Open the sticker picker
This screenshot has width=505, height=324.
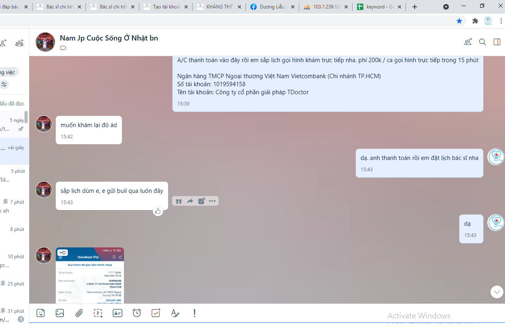(x=41, y=313)
